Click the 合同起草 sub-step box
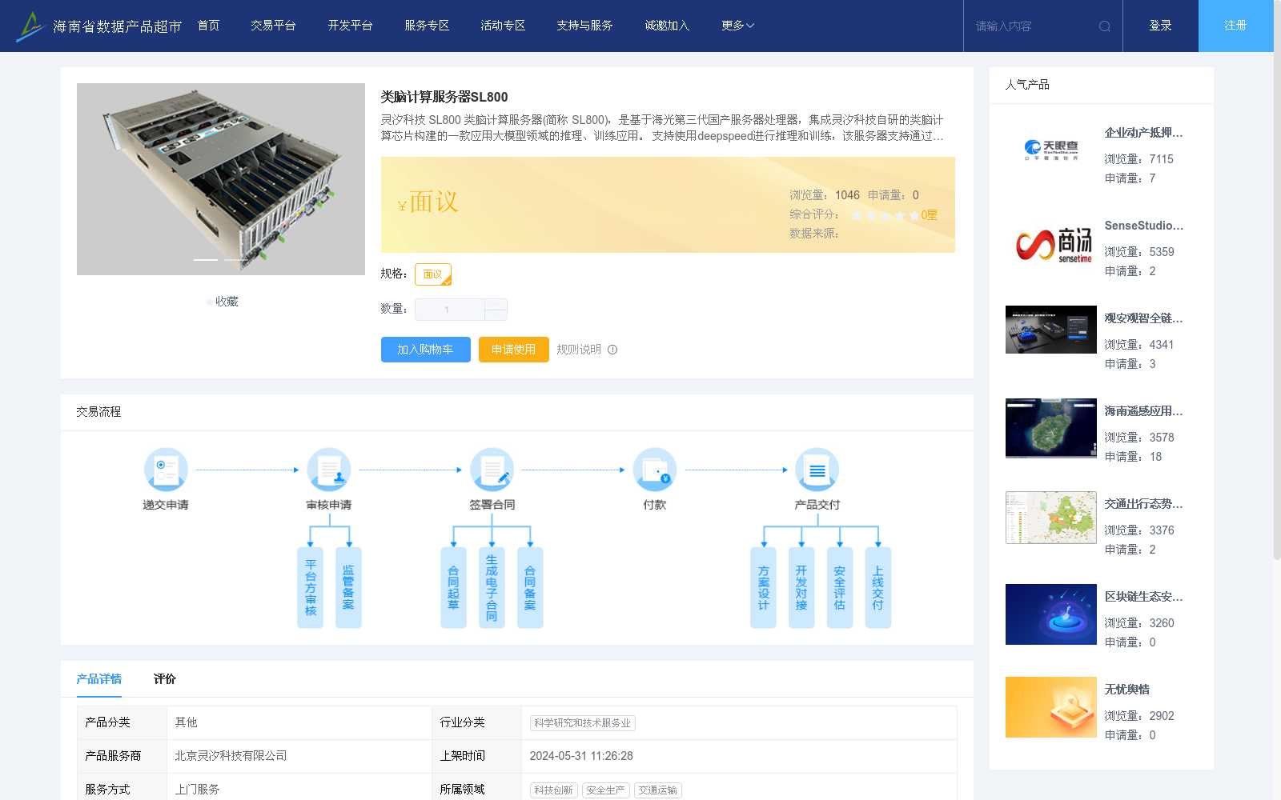 tap(454, 587)
